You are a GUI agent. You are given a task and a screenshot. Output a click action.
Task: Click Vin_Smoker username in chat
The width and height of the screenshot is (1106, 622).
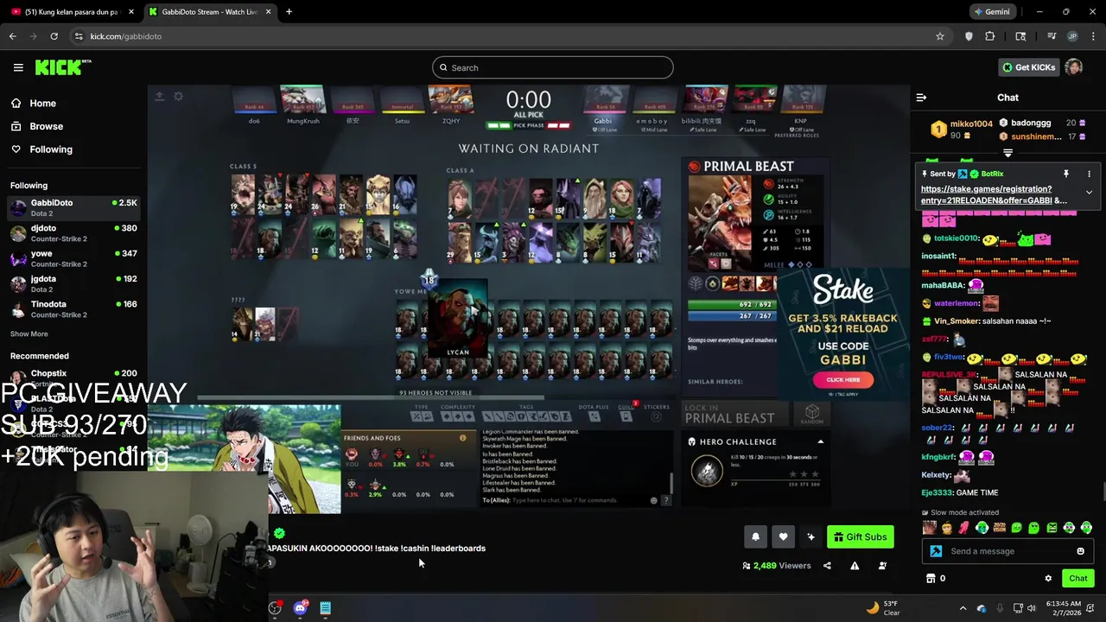pos(956,321)
